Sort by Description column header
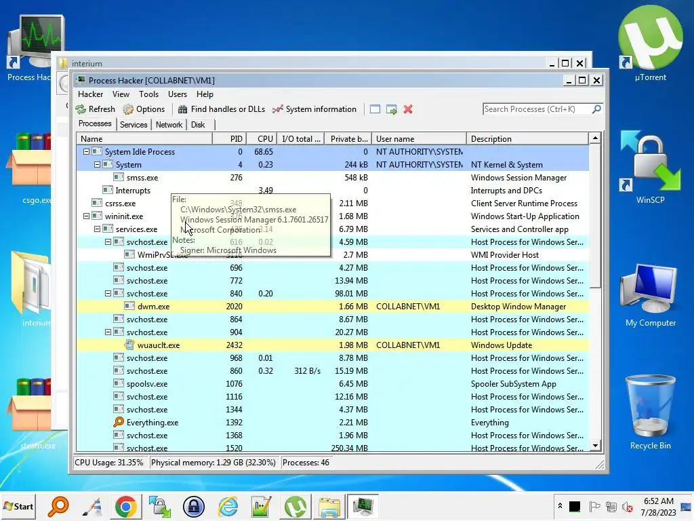The height and width of the screenshot is (521, 694). [x=527, y=138]
